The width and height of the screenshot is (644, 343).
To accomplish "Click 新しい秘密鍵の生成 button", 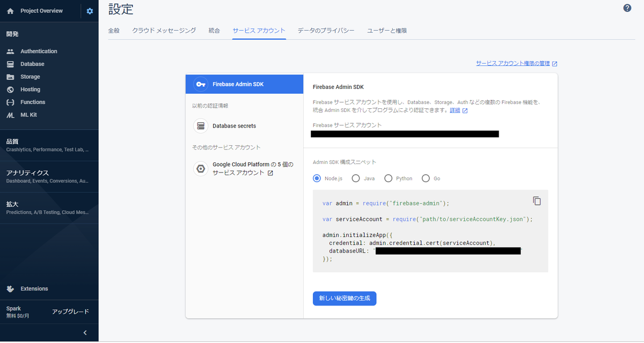I will pyautogui.click(x=345, y=299).
